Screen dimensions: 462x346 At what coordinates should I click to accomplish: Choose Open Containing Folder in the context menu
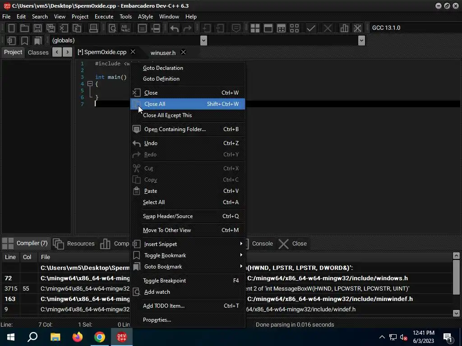188,129
